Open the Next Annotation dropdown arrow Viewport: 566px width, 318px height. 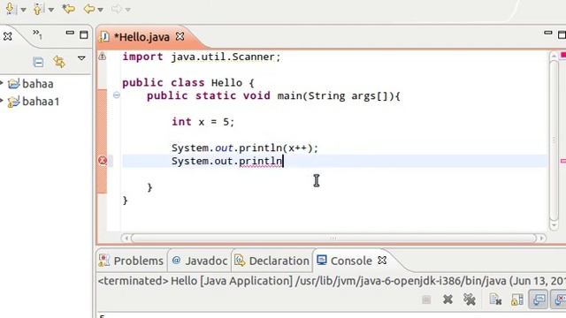pyautogui.click(x=24, y=10)
